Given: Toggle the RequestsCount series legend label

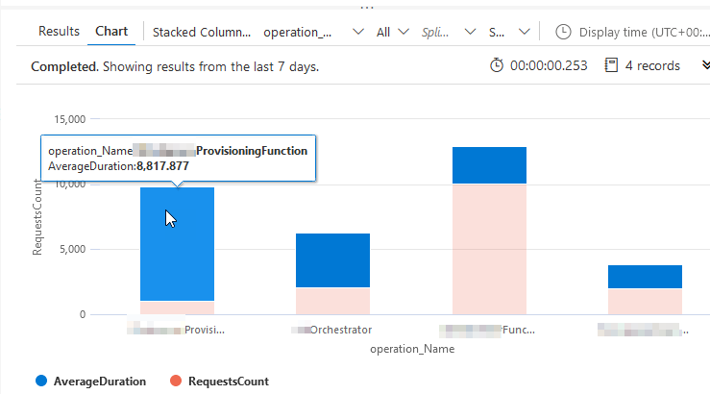Looking at the screenshot, I should (x=228, y=382).
